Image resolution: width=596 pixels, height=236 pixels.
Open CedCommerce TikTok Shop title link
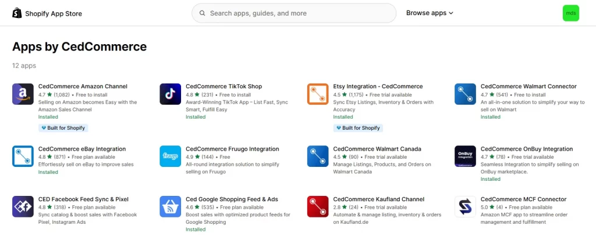(x=224, y=87)
